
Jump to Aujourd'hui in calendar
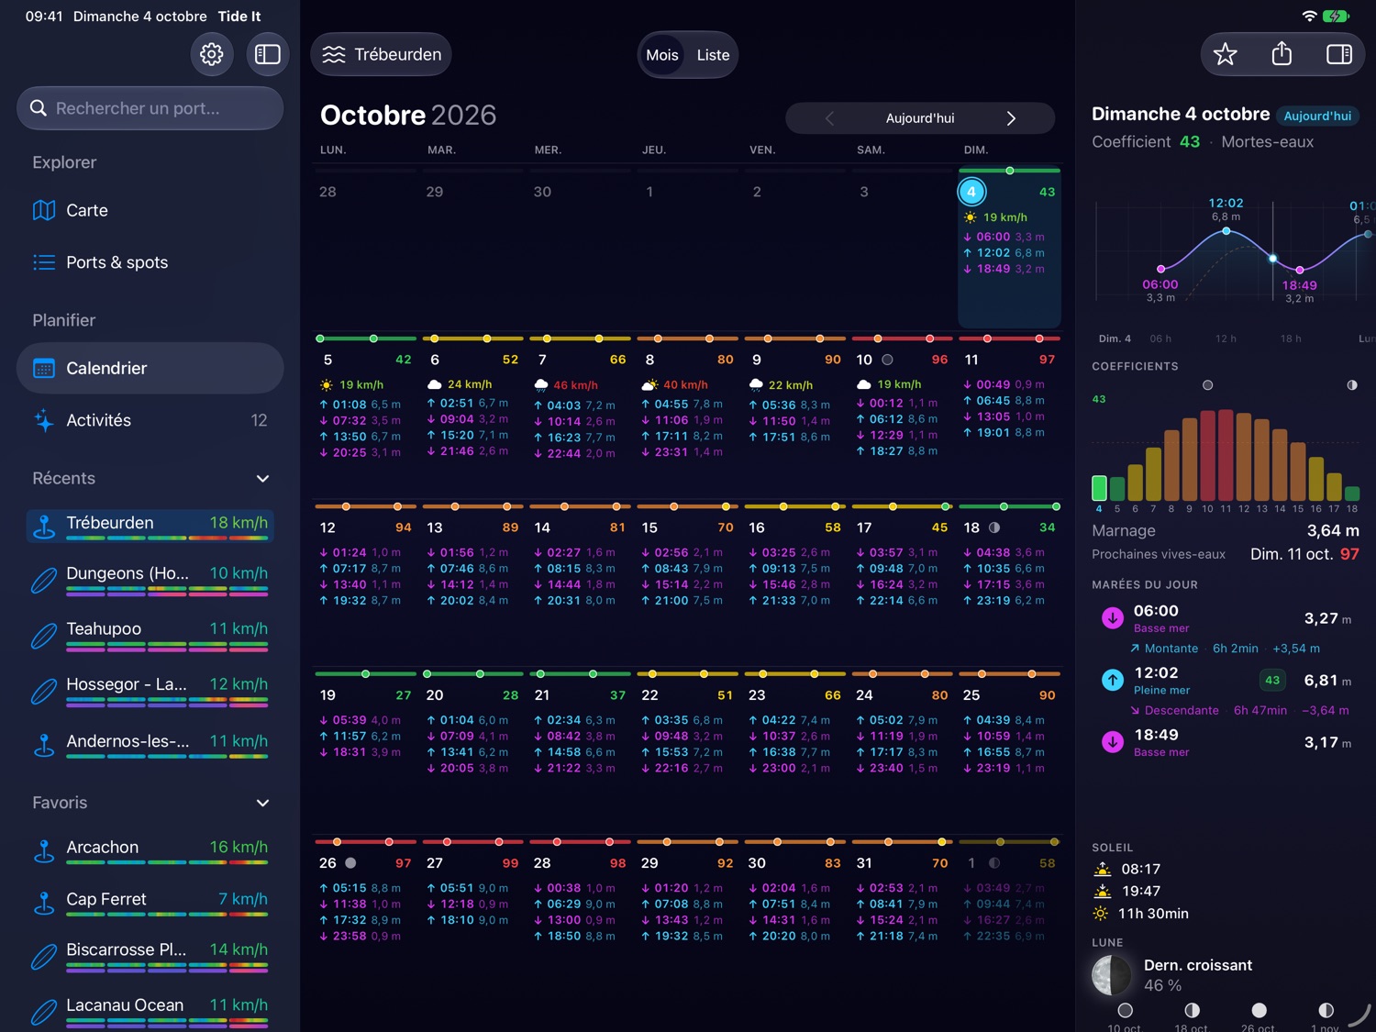pyautogui.click(x=920, y=118)
